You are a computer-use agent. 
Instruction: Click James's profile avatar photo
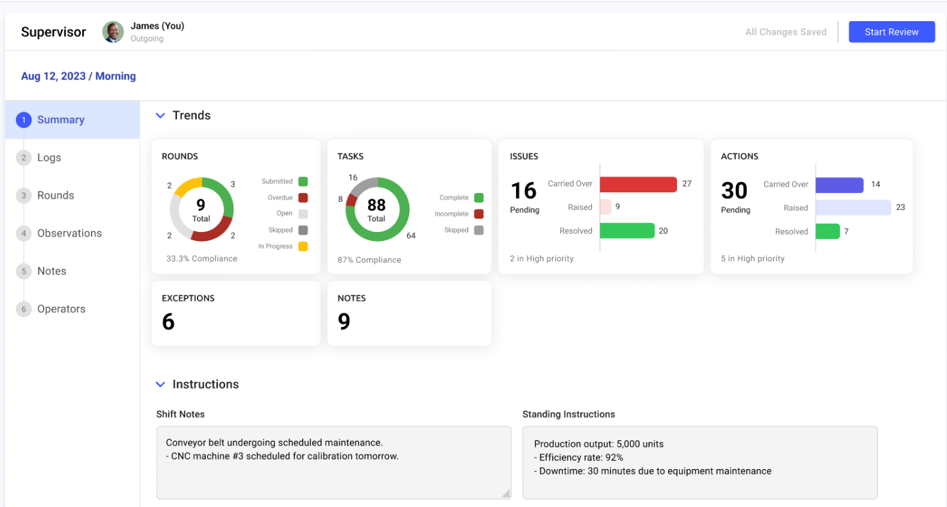[113, 32]
